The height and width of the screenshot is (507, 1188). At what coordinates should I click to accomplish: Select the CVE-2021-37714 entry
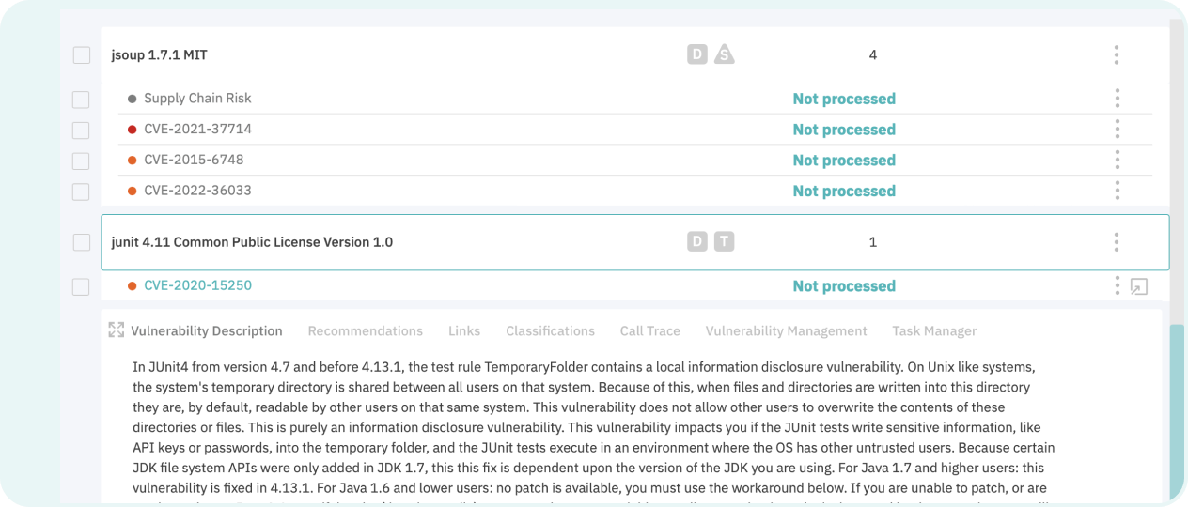[x=198, y=129]
